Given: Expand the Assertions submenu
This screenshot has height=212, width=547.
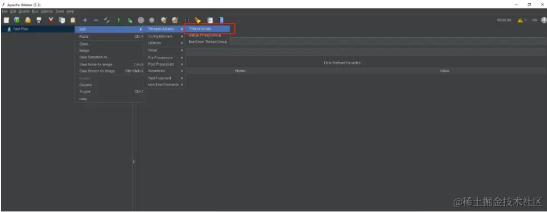Looking at the screenshot, I should click(x=165, y=71).
